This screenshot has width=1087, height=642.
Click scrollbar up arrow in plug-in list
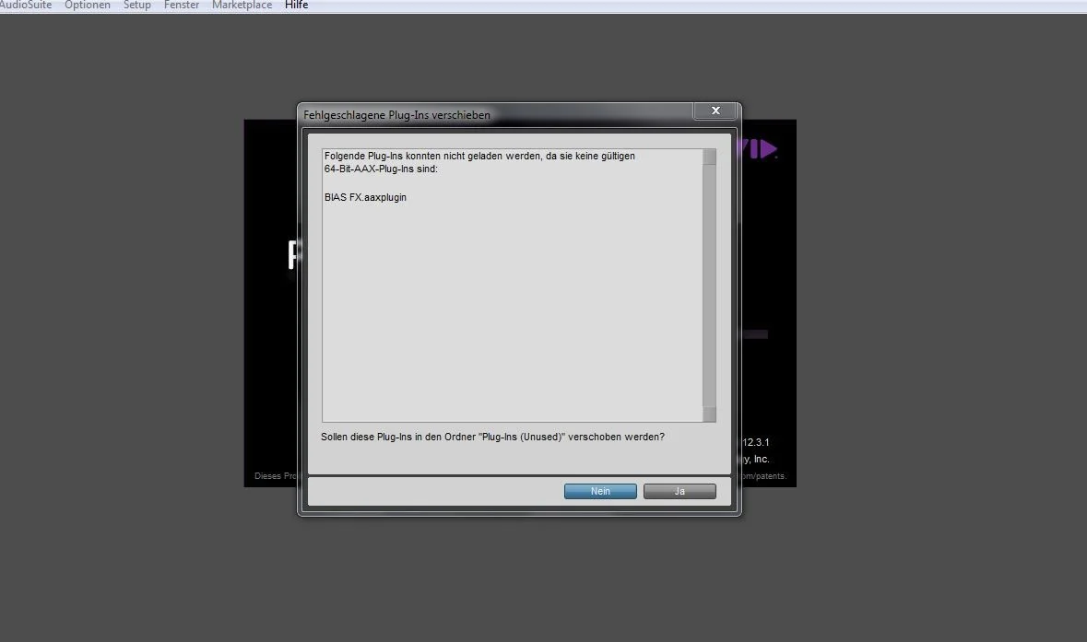(x=709, y=157)
